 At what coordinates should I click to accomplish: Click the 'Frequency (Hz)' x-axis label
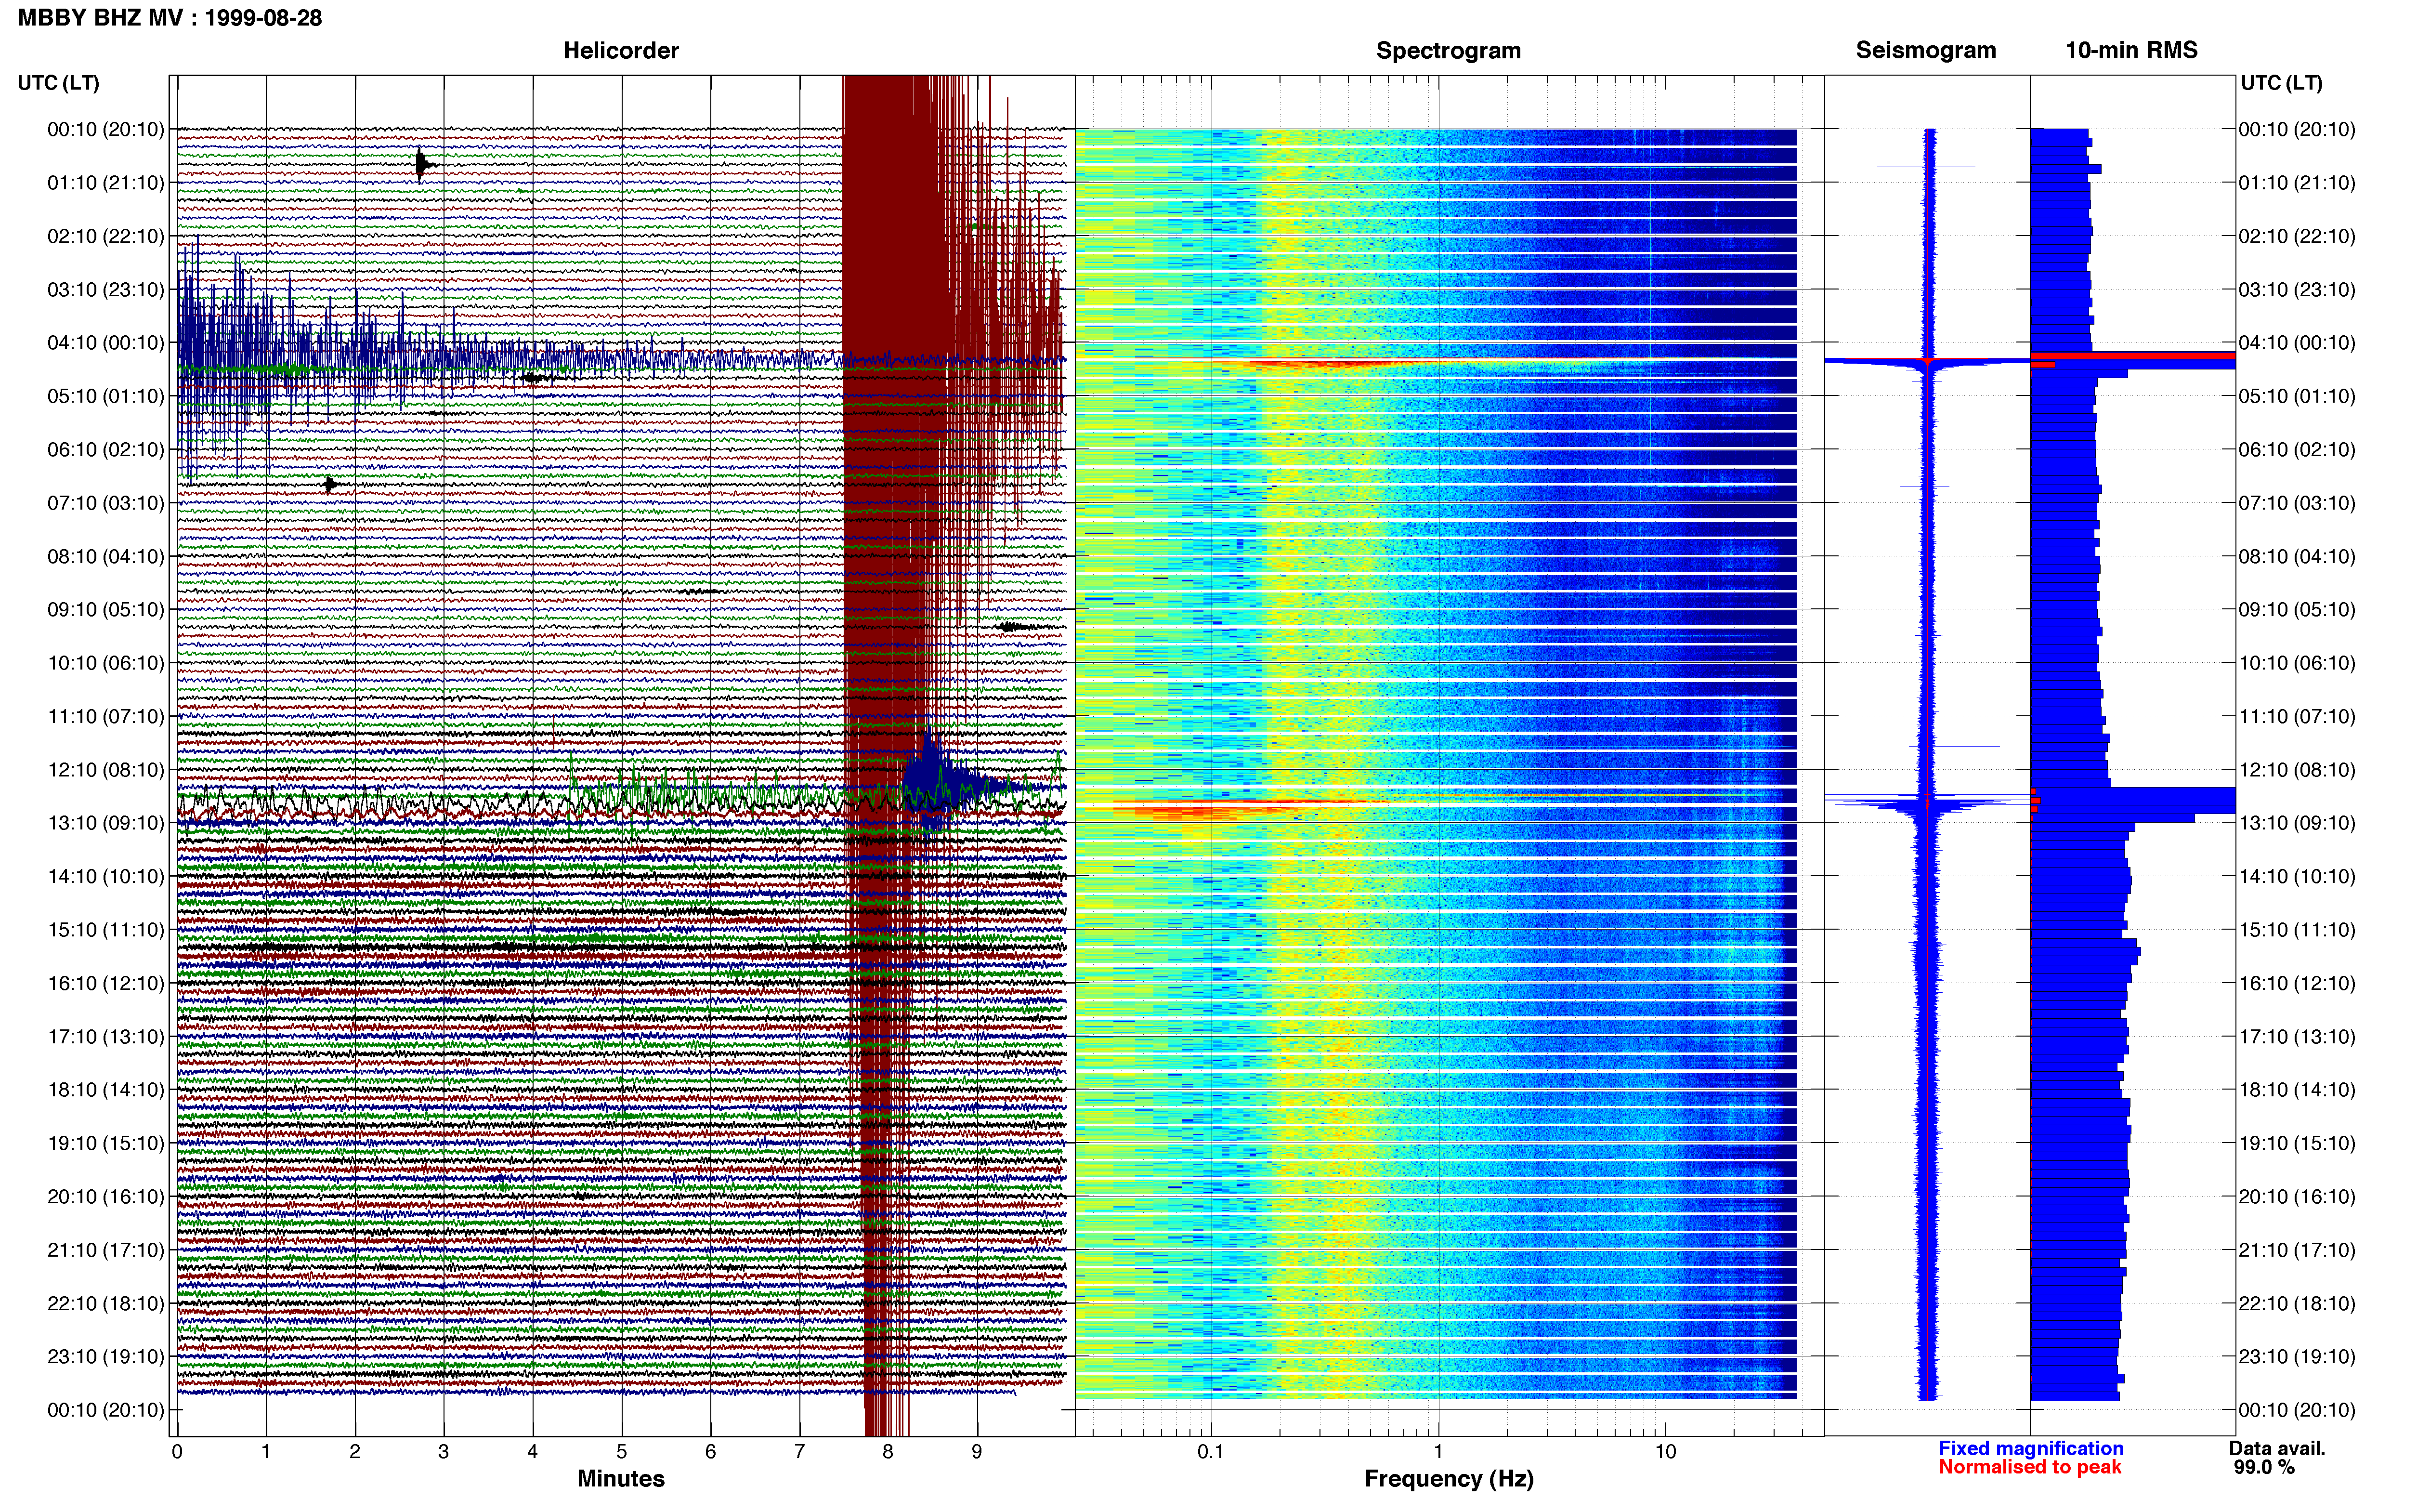tap(1449, 1479)
